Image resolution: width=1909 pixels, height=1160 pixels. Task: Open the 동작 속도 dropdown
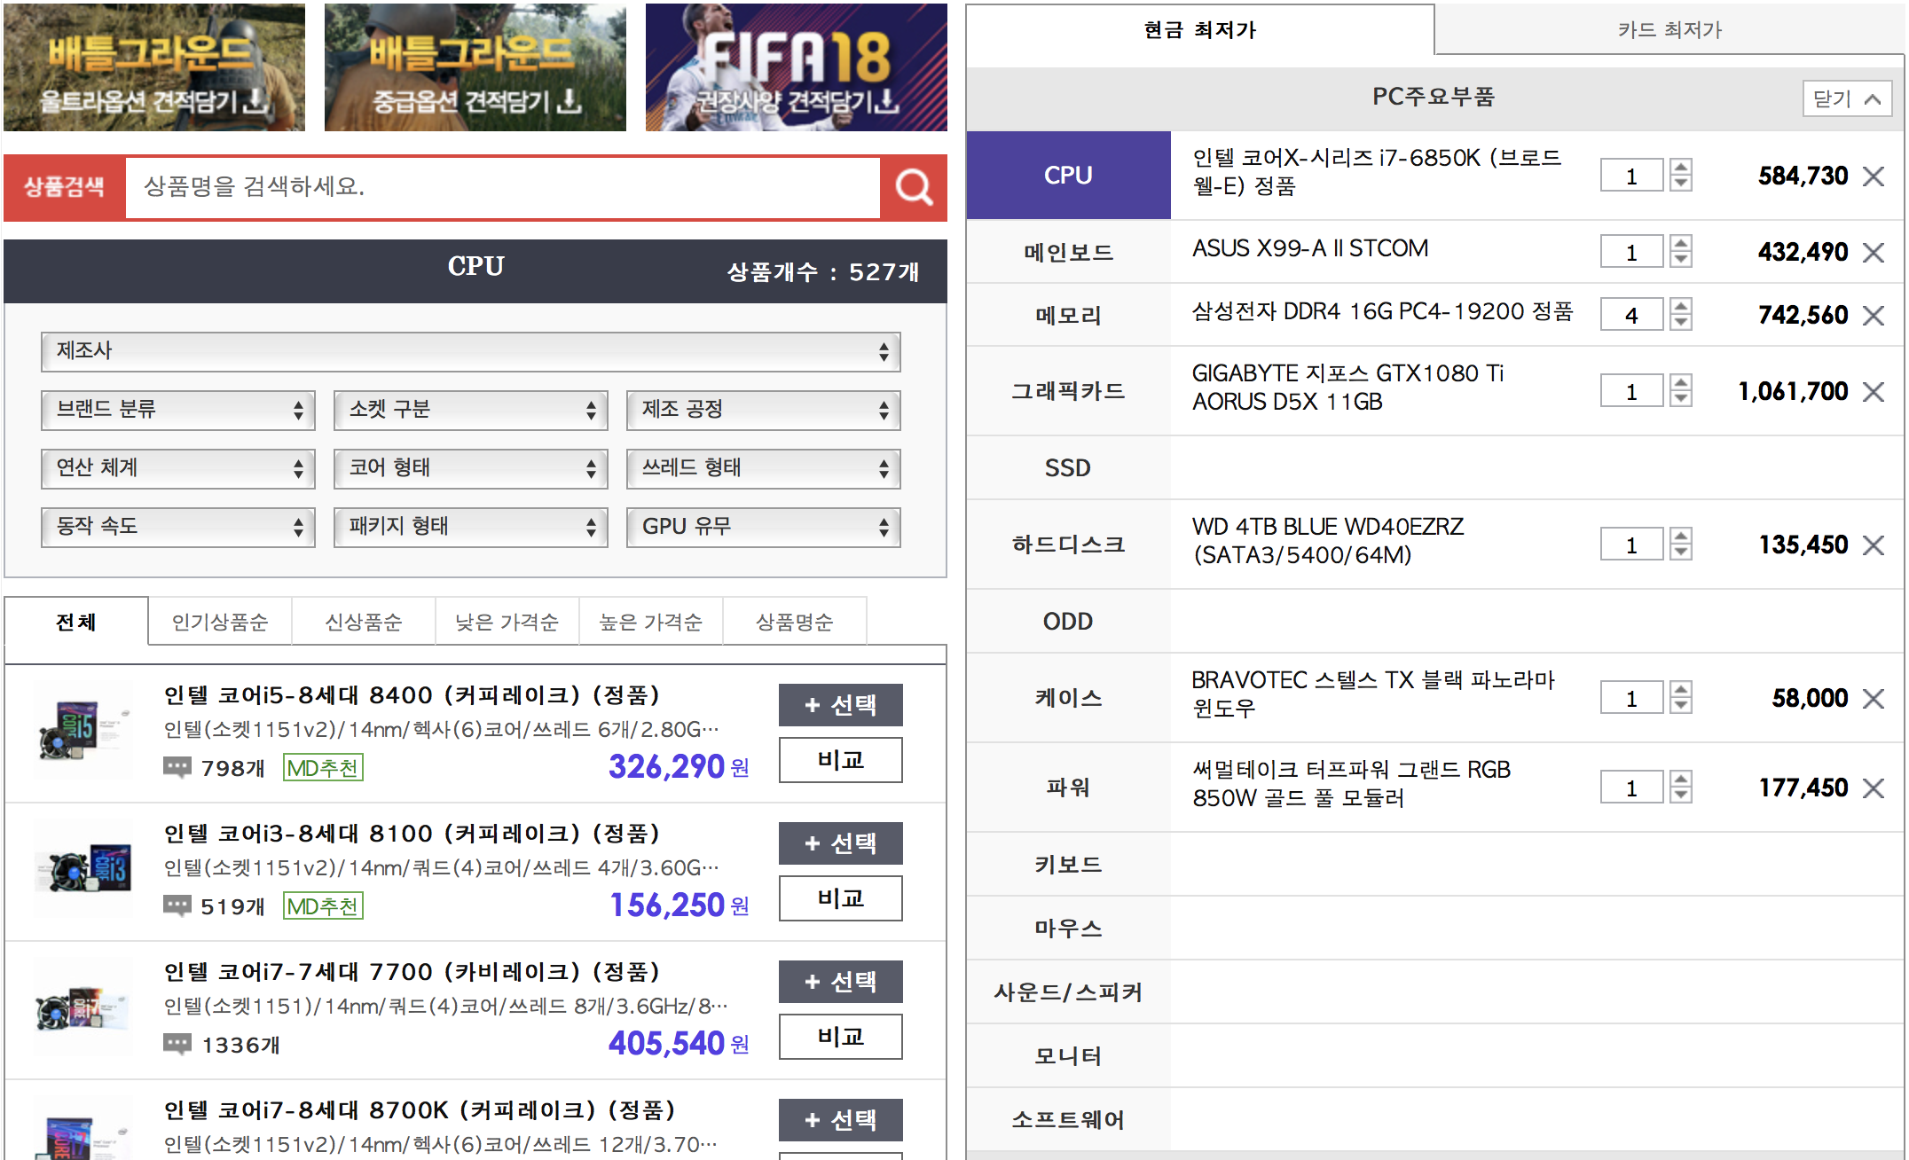coord(178,527)
